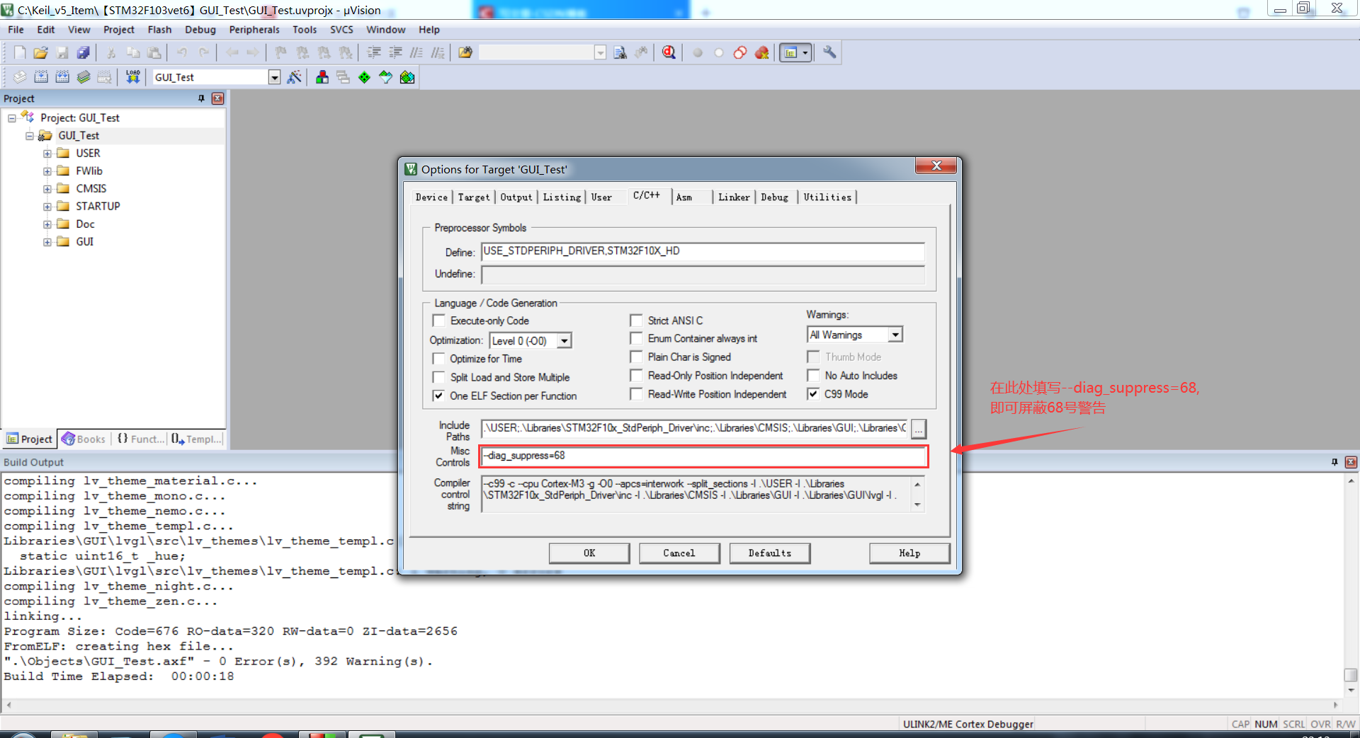Kill all breakpoints in program

click(x=761, y=52)
